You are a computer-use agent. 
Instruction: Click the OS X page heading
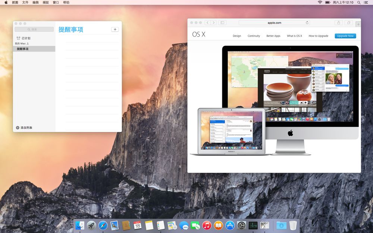(x=199, y=34)
